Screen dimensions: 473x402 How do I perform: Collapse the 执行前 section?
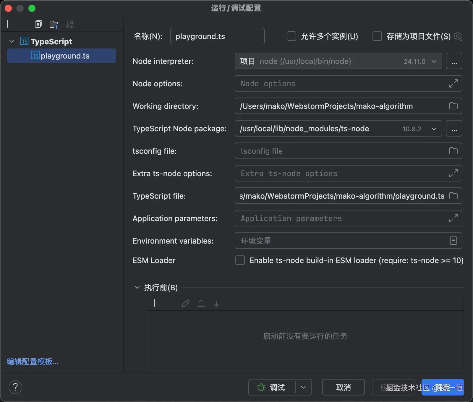click(x=137, y=287)
